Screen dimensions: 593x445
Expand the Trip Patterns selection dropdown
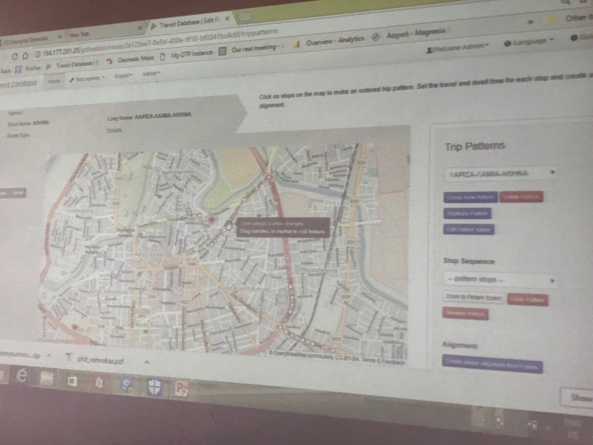pyautogui.click(x=500, y=173)
